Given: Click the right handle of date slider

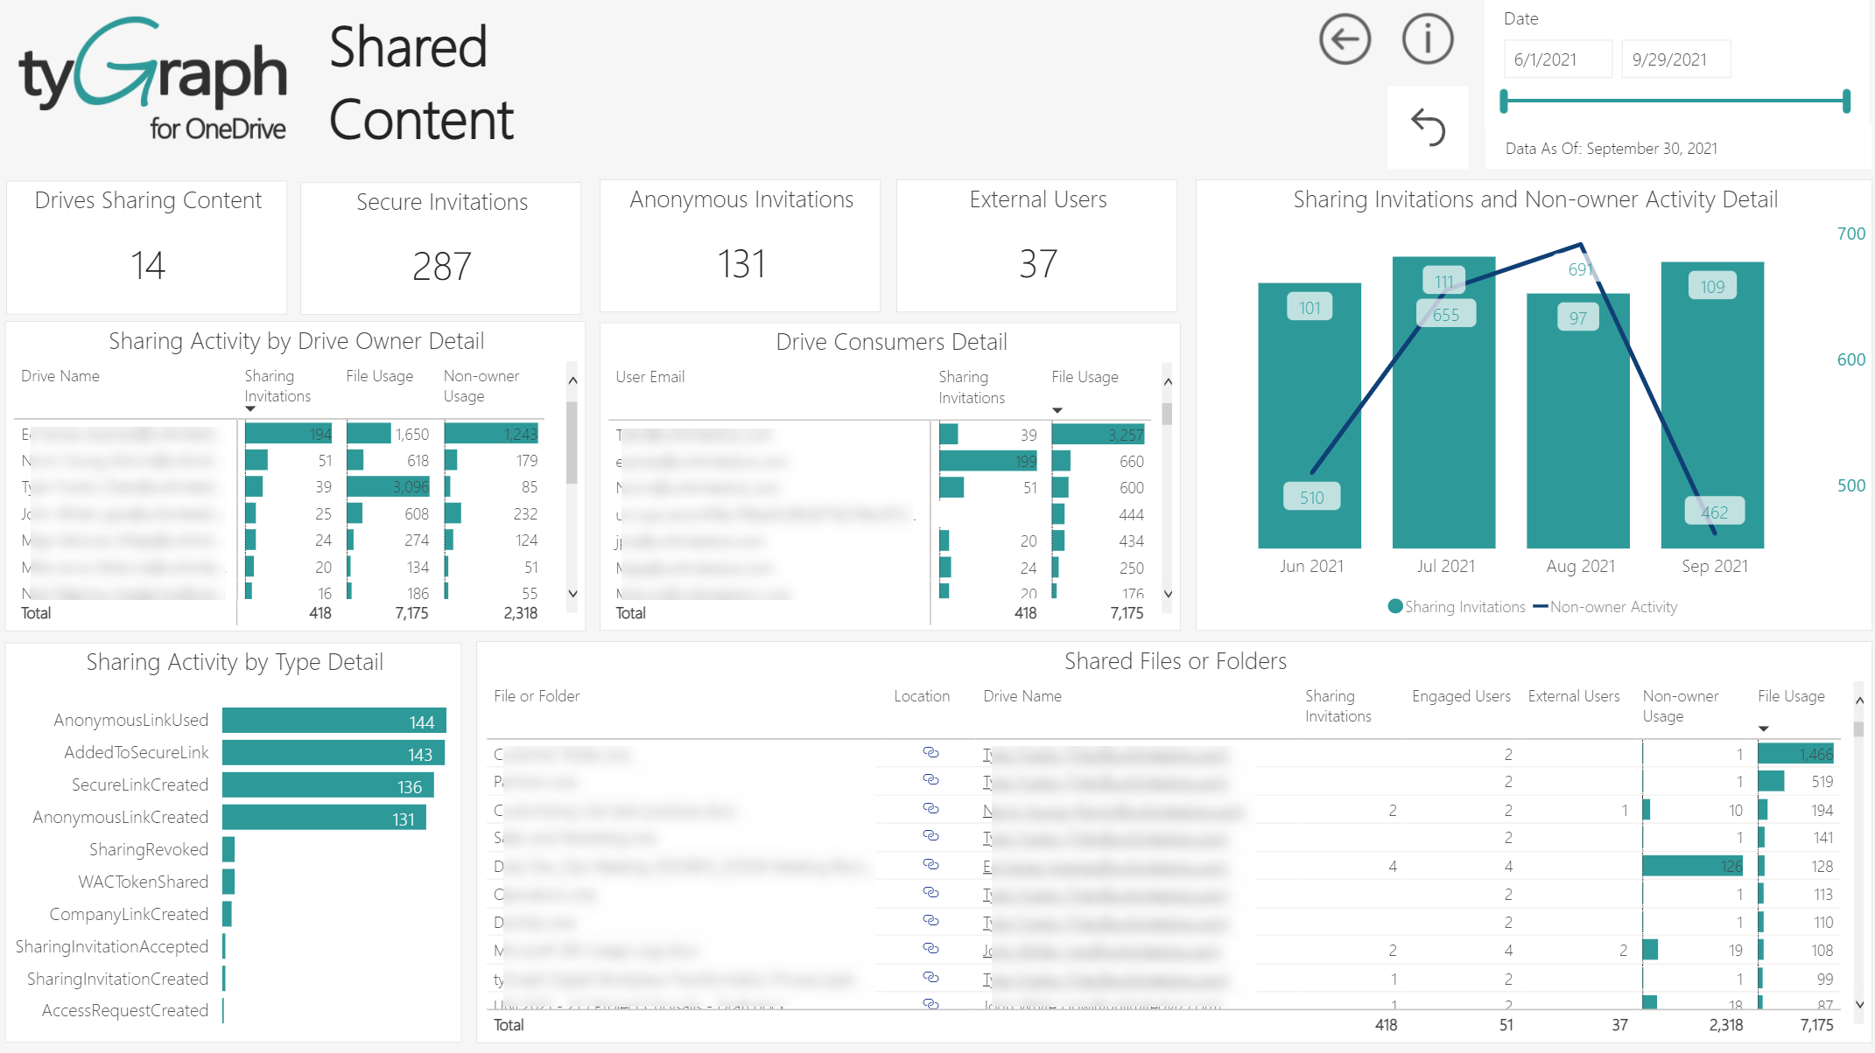Looking at the screenshot, I should (x=1846, y=101).
